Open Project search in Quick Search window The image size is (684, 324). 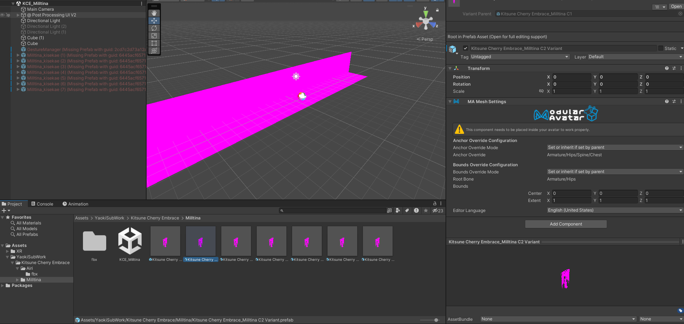point(389,211)
